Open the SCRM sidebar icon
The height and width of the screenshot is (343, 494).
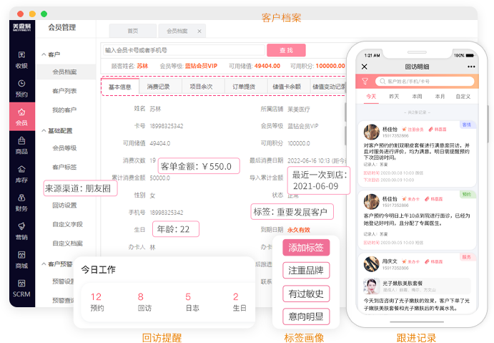pos(21,288)
